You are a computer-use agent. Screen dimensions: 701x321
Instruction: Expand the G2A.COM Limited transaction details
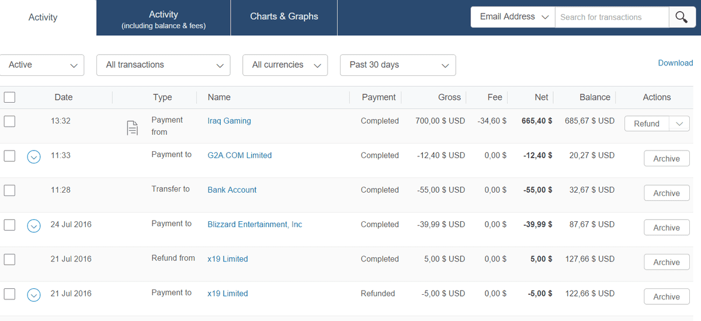point(34,156)
